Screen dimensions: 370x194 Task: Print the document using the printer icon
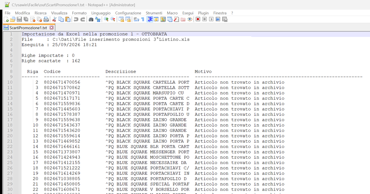click(x=46, y=20)
